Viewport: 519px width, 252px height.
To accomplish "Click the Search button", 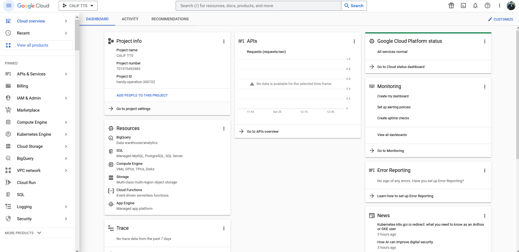I will coord(354,6).
